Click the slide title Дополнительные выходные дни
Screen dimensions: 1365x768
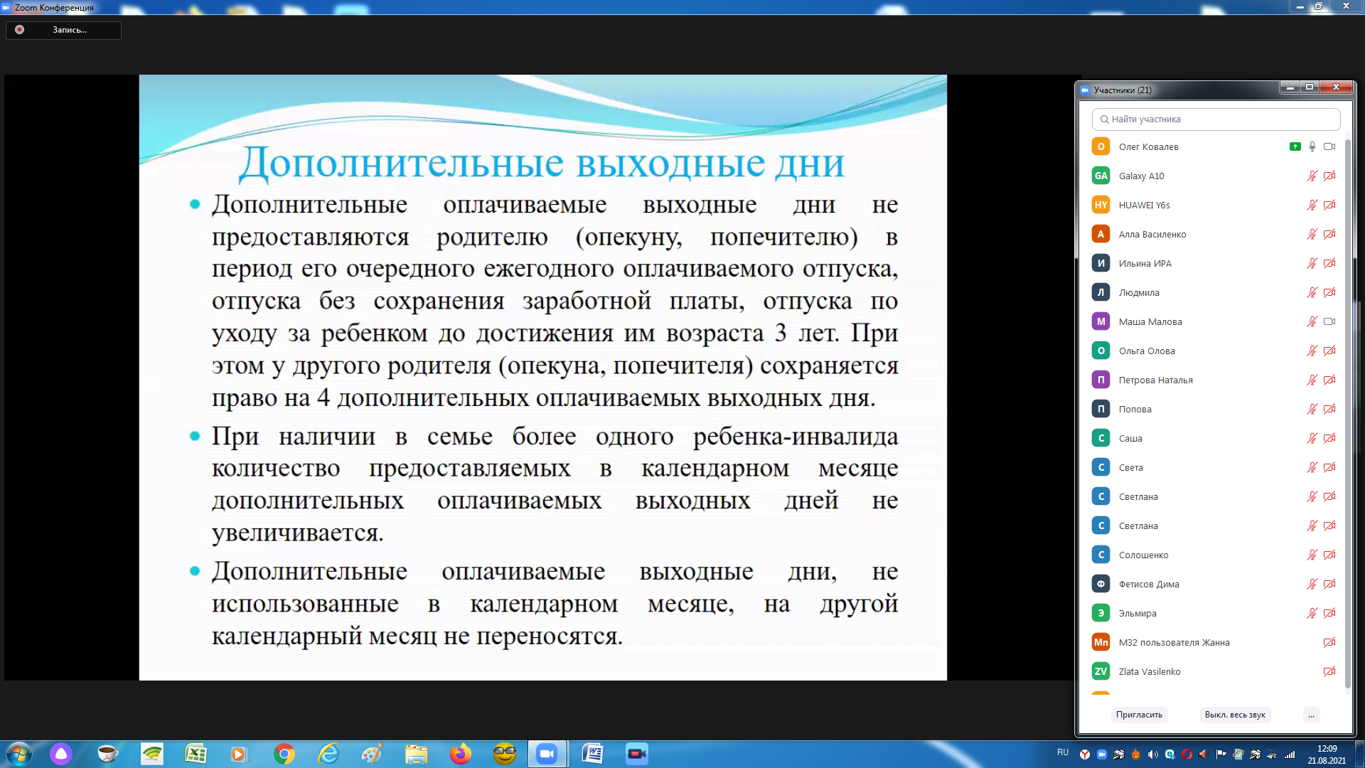(542, 163)
